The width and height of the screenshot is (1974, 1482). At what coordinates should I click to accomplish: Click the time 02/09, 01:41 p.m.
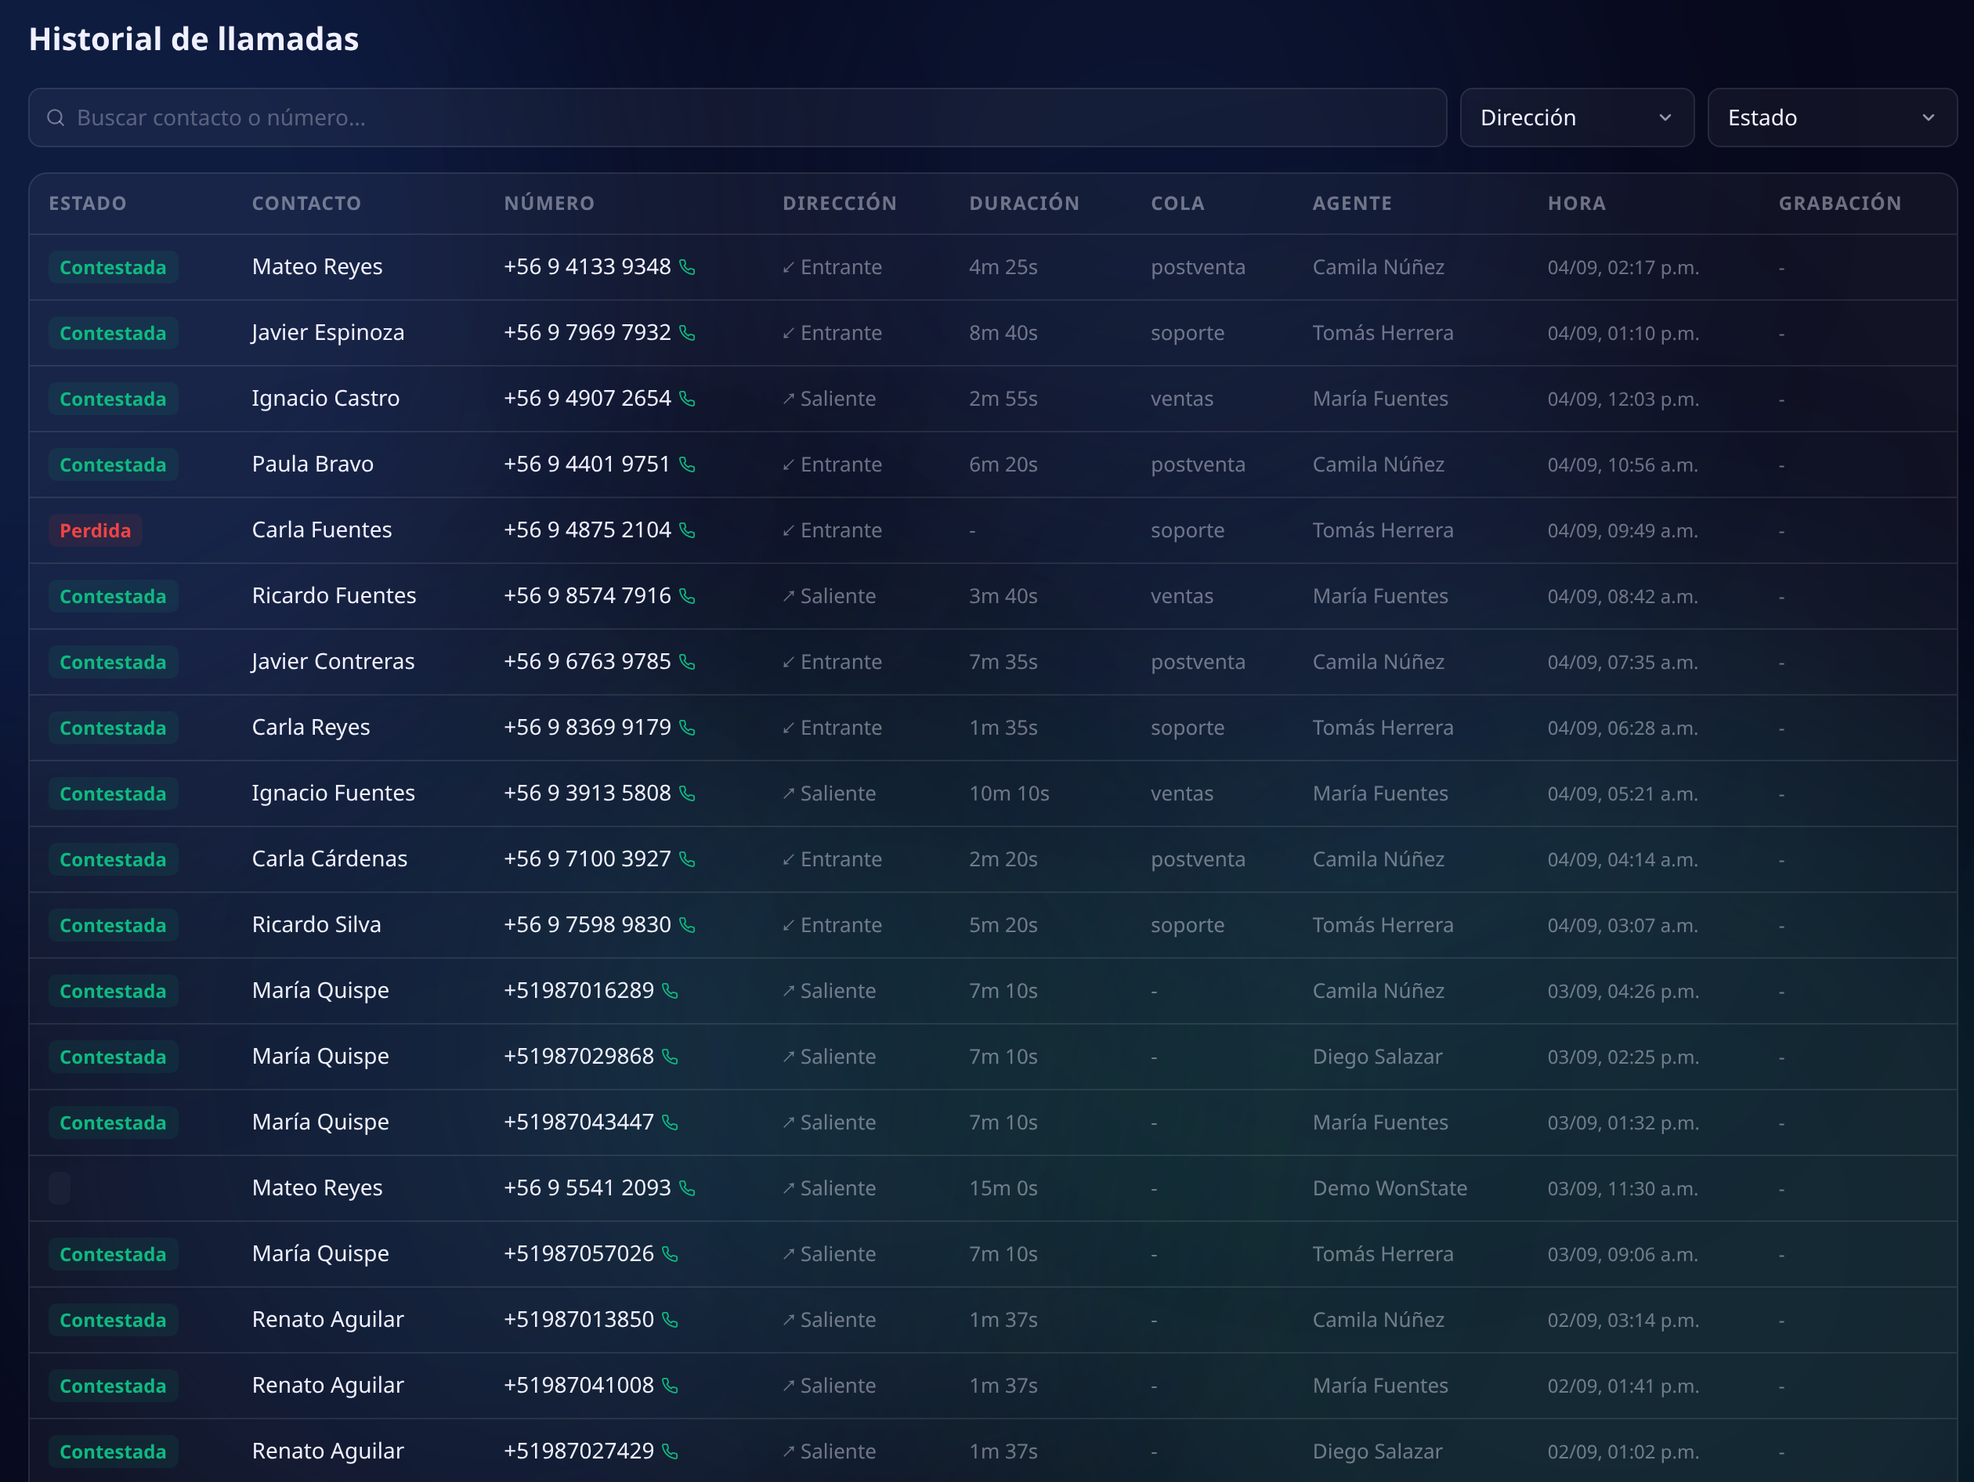[x=1623, y=1386]
